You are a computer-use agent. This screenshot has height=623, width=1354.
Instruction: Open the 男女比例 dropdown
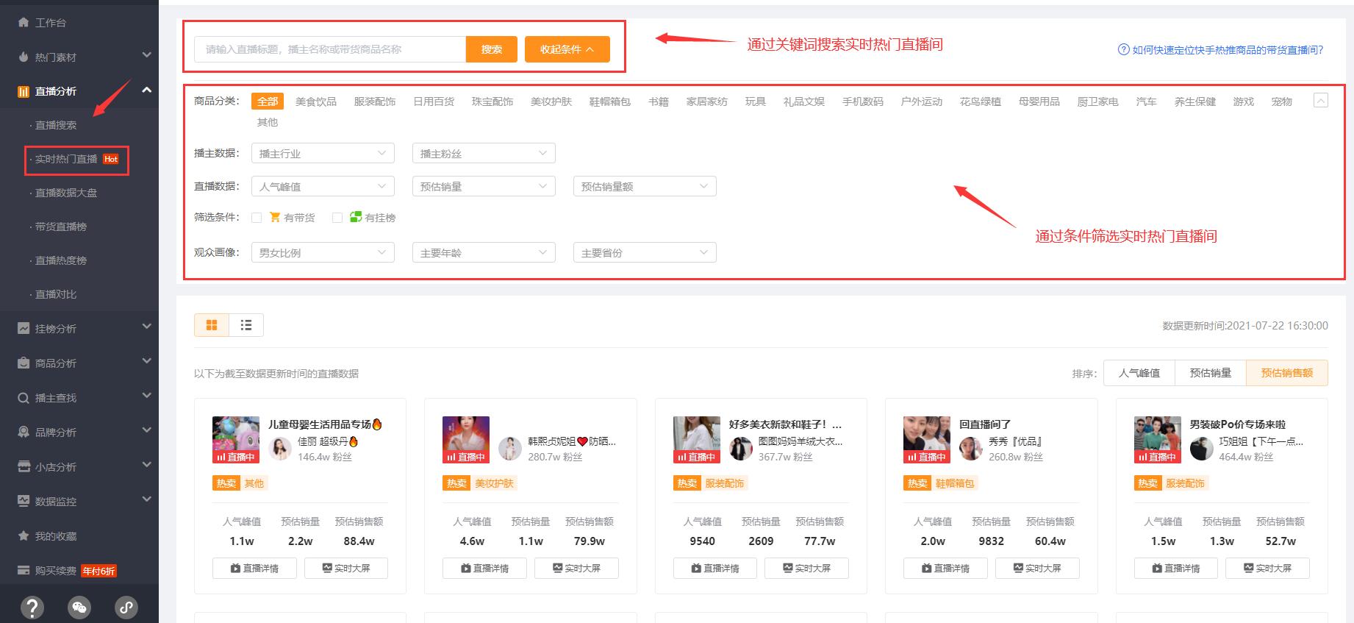pos(323,252)
